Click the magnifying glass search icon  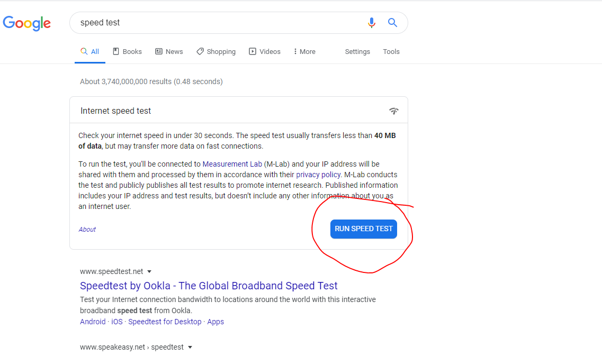392,23
